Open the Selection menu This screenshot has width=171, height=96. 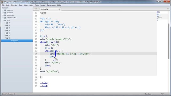[x=14, y=5]
